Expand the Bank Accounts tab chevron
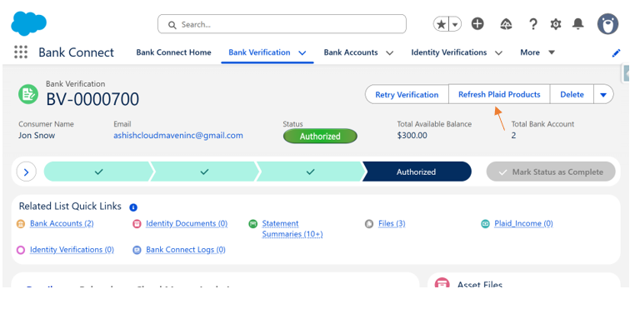The image size is (640, 314). click(x=389, y=53)
